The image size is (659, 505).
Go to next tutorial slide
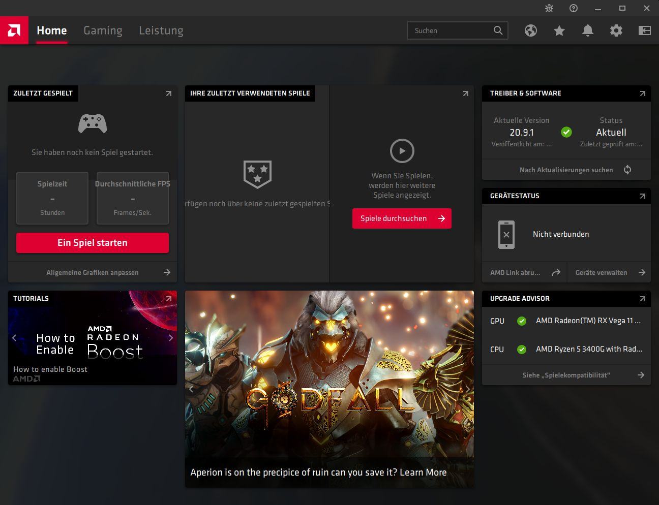coord(171,338)
